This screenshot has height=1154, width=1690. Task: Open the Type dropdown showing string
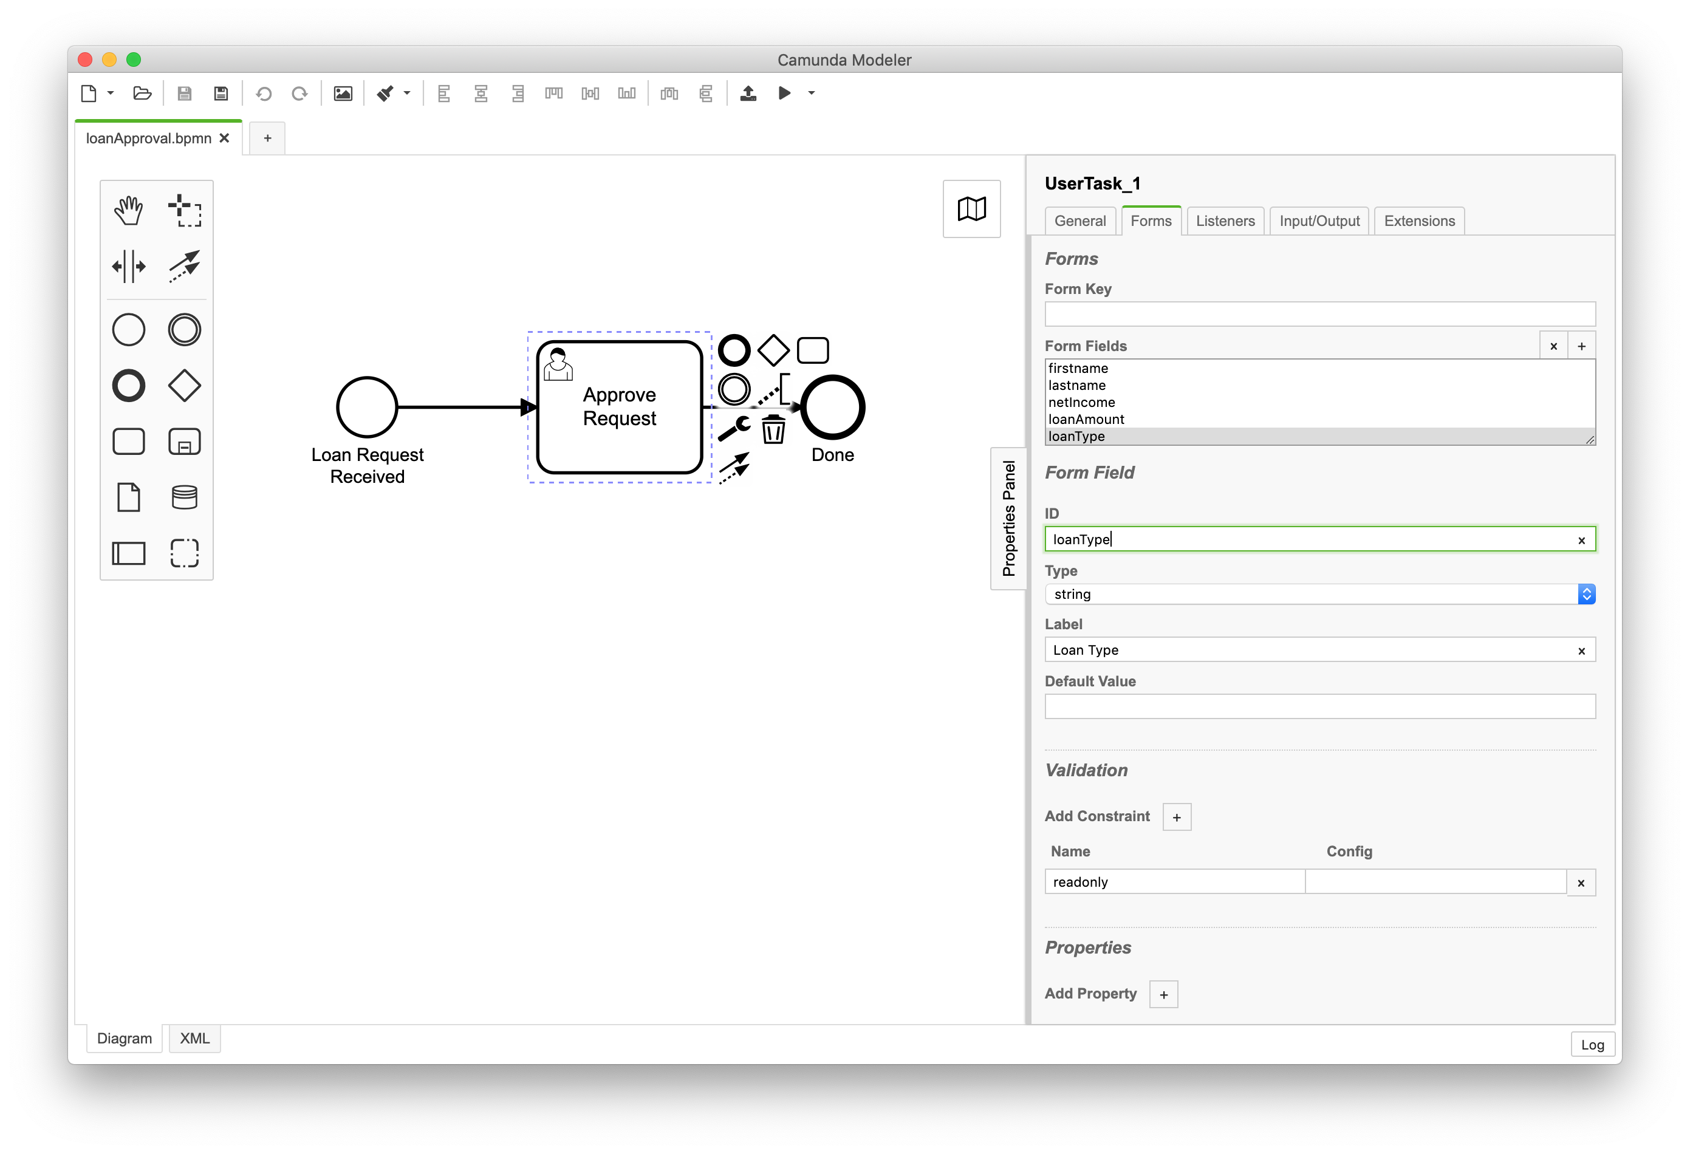(1320, 595)
